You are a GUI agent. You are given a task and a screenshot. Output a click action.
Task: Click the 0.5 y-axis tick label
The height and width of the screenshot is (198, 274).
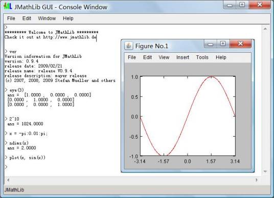pyautogui.click(x=134, y=97)
